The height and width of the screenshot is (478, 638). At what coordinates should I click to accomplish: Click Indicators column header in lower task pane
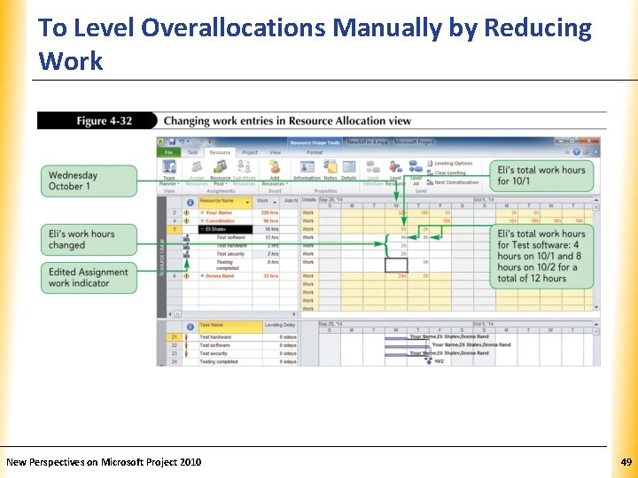[x=190, y=327]
